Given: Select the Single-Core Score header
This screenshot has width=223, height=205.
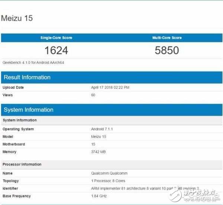Looking at the screenshot, I should tap(56, 38).
